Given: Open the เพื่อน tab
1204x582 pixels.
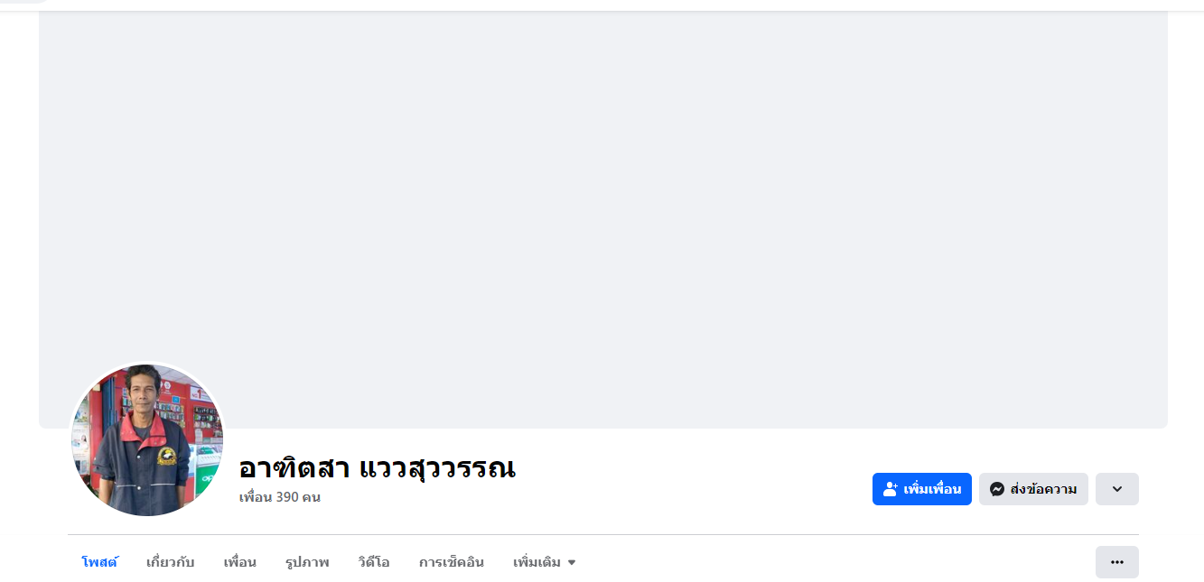Looking at the screenshot, I should click(239, 562).
